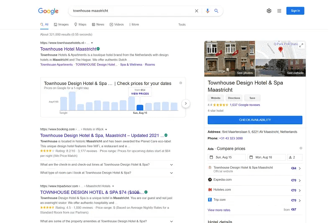Open Google settings gear icon
335x223 pixels.
coord(269,11)
